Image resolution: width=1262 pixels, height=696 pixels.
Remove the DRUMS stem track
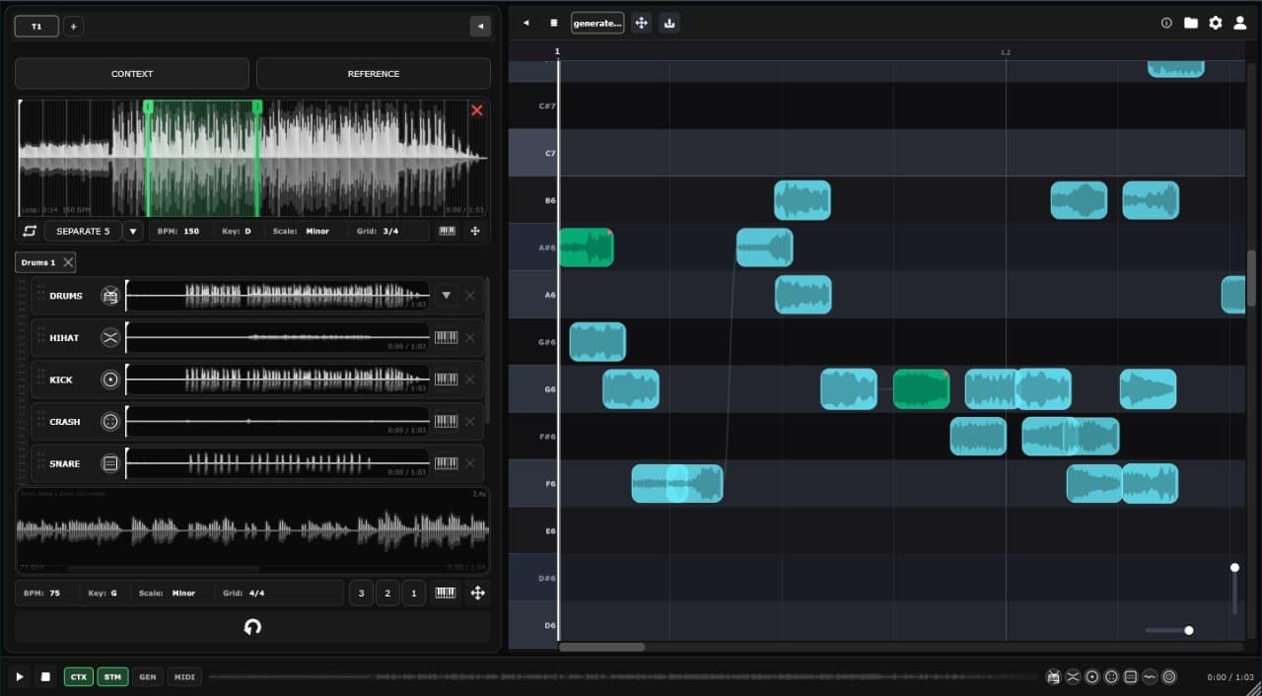(470, 296)
